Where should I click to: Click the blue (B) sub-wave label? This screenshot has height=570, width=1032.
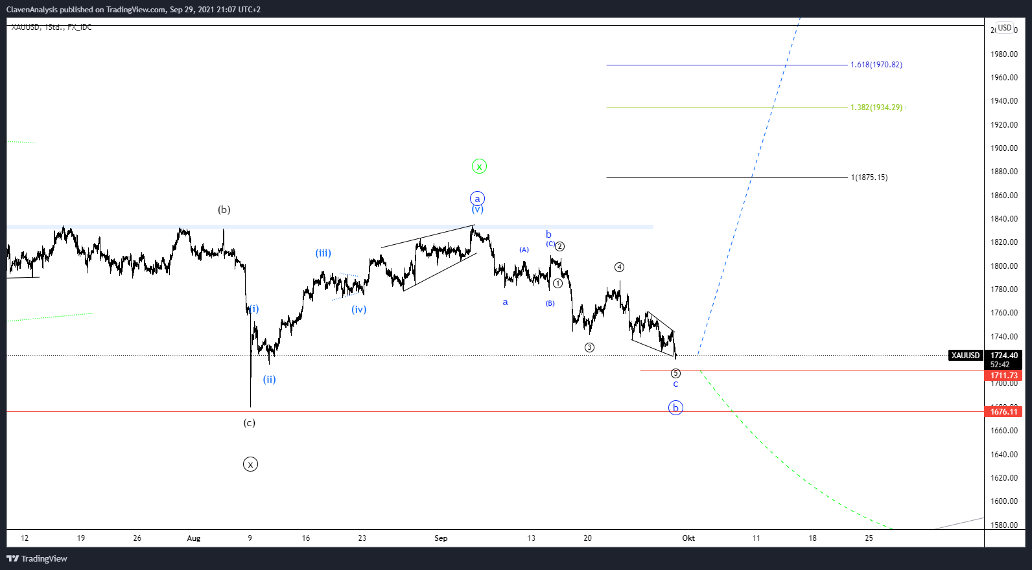tap(550, 304)
